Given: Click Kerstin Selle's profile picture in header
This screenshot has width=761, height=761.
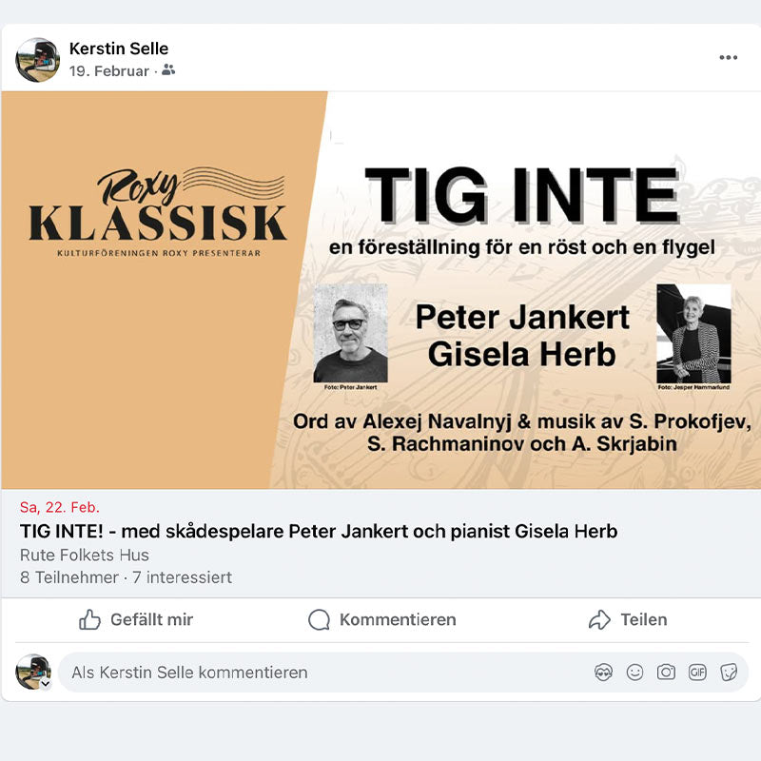Looking at the screenshot, I should click(38, 60).
